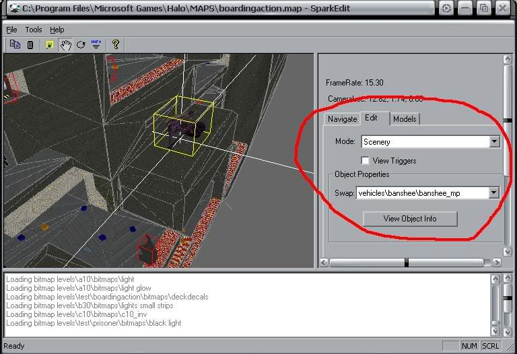Maximize the SparkEdit window

click(x=484, y=8)
